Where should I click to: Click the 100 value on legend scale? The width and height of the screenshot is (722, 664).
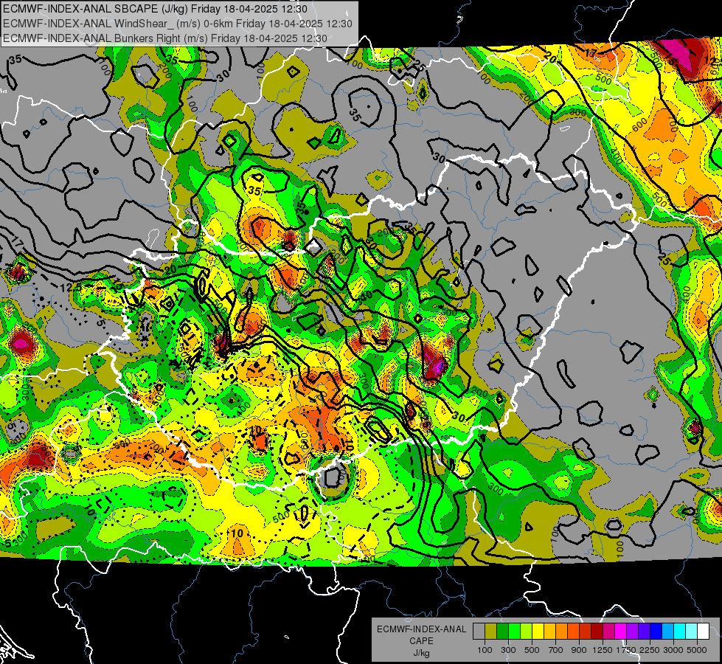click(485, 650)
